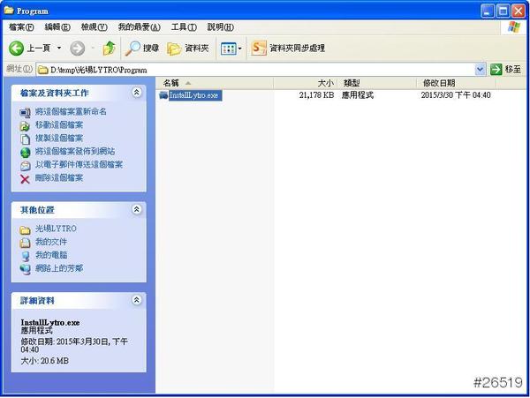Toggle the Folders (資料夾) pane button
The width and height of the screenshot is (530, 398).
[187, 49]
